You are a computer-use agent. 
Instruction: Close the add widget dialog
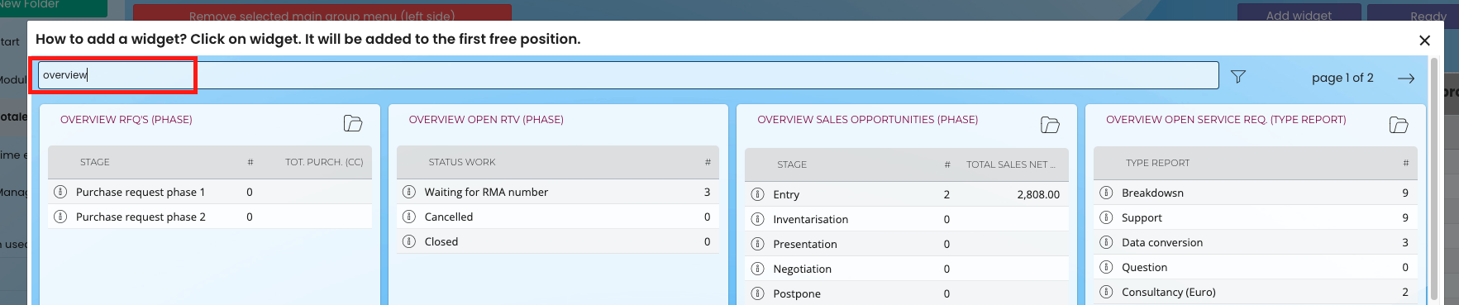(x=1424, y=41)
